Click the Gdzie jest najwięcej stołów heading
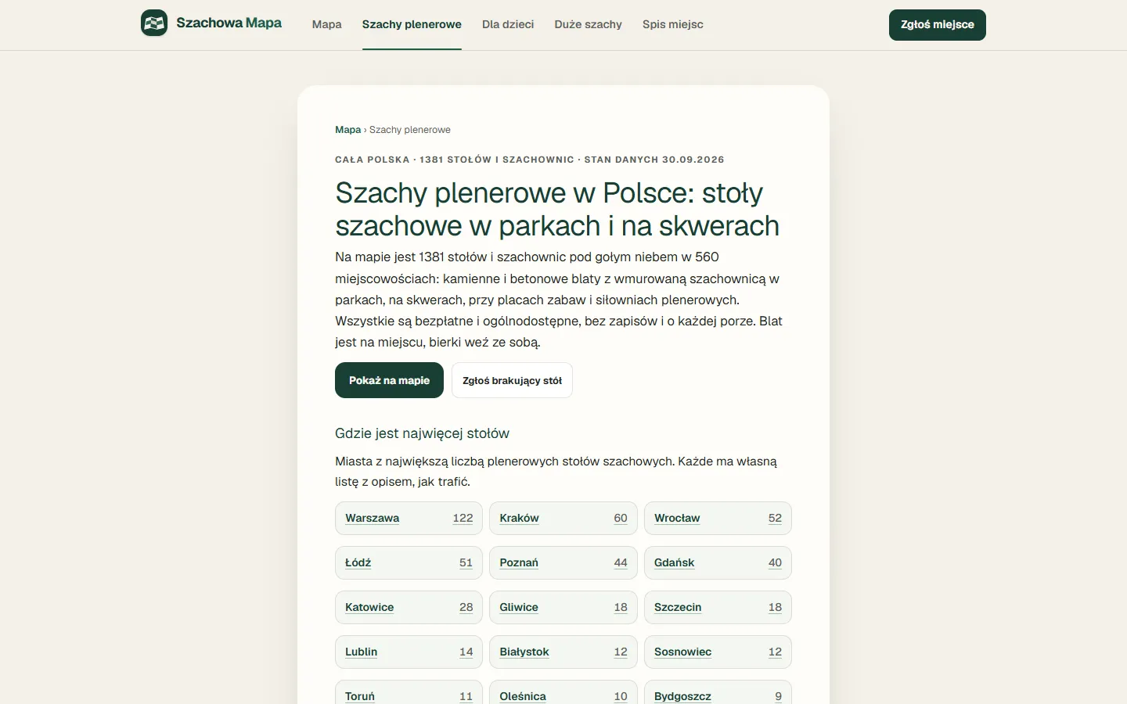1127x704 pixels. [x=422, y=433]
